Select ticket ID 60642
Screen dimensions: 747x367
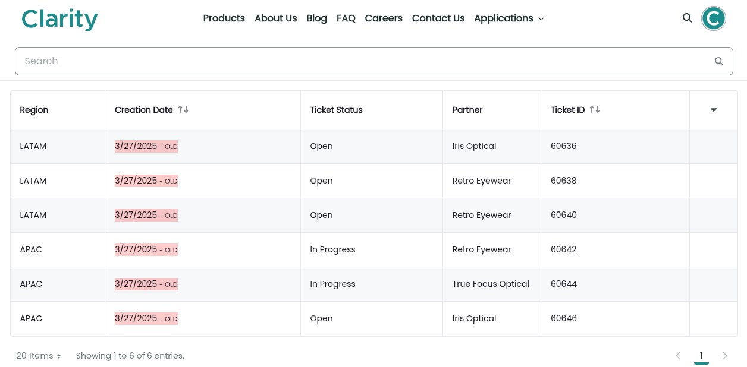[x=564, y=249]
